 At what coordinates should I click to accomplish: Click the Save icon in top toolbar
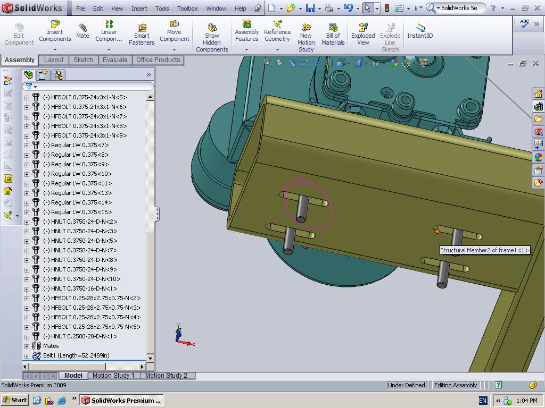coord(310,8)
